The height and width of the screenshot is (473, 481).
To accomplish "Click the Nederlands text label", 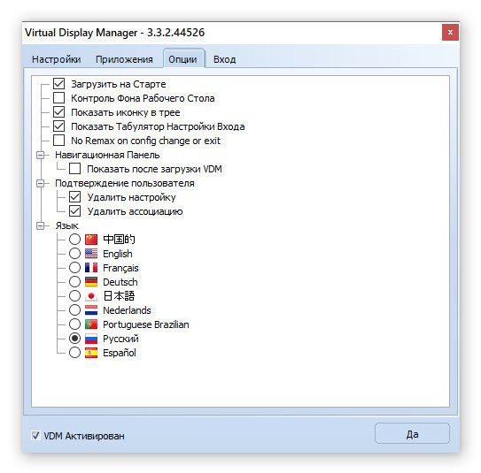I will (127, 310).
